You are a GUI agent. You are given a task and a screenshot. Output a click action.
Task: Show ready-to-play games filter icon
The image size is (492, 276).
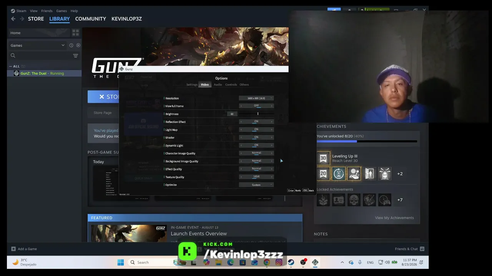click(x=78, y=45)
